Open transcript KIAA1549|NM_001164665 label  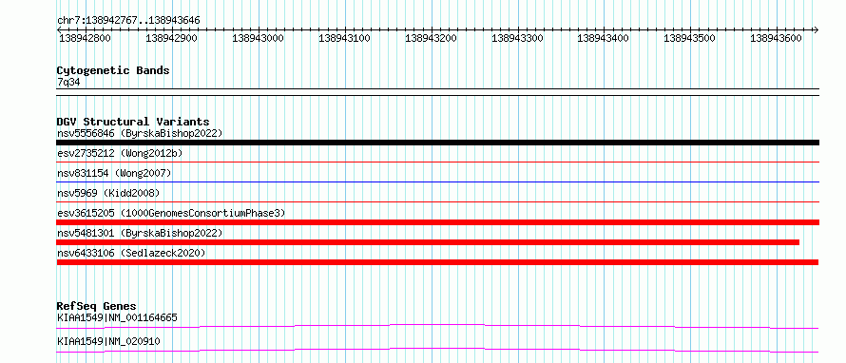click(x=117, y=317)
